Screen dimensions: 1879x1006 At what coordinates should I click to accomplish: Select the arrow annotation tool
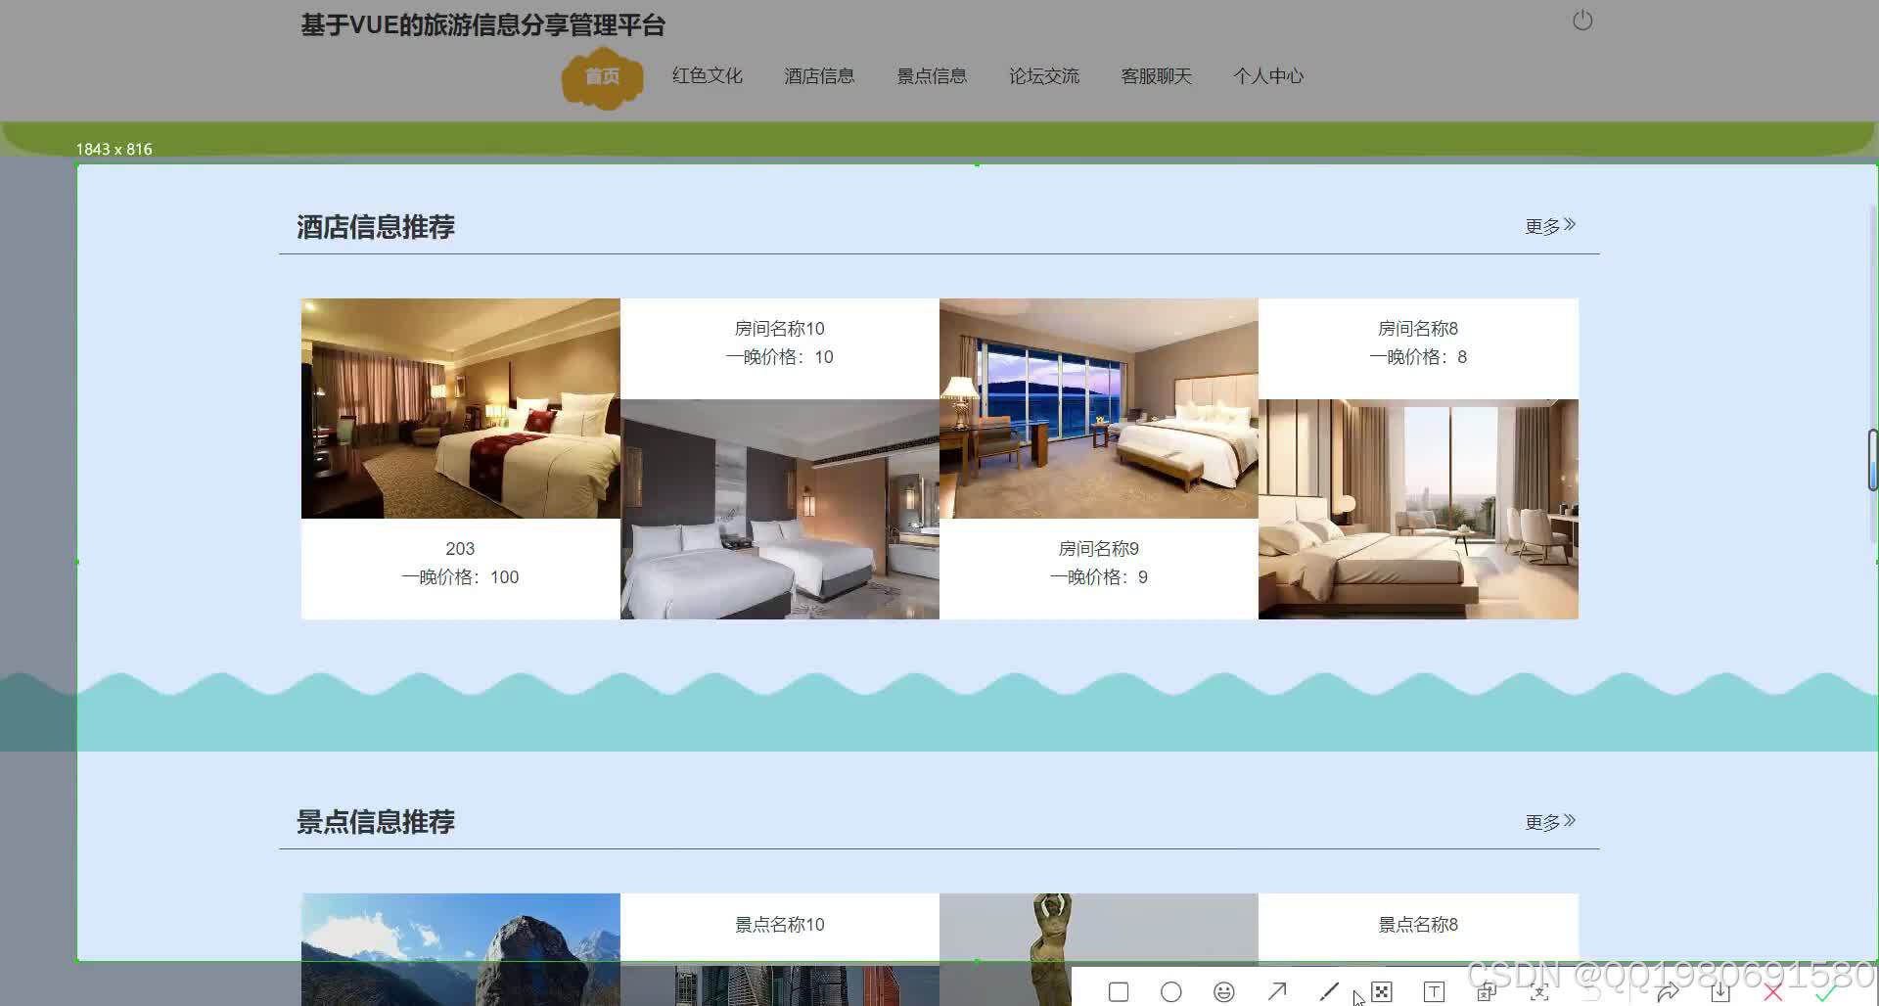[x=1277, y=991]
